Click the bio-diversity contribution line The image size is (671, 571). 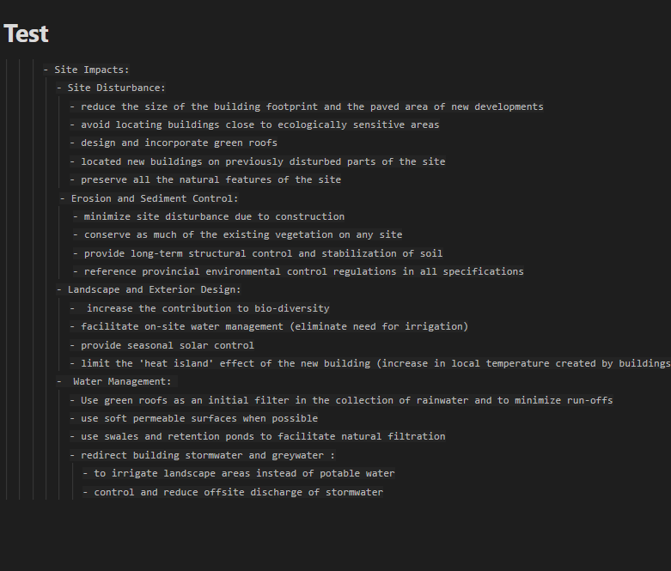tap(199, 308)
